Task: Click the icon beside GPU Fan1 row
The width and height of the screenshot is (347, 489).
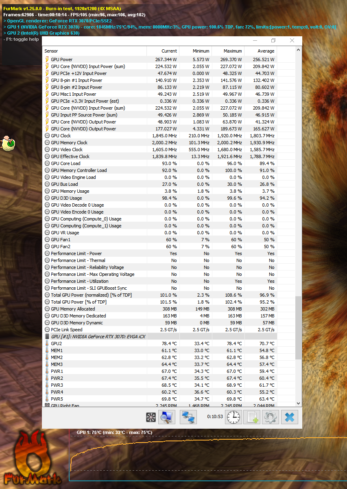Action: coord(47,240)
